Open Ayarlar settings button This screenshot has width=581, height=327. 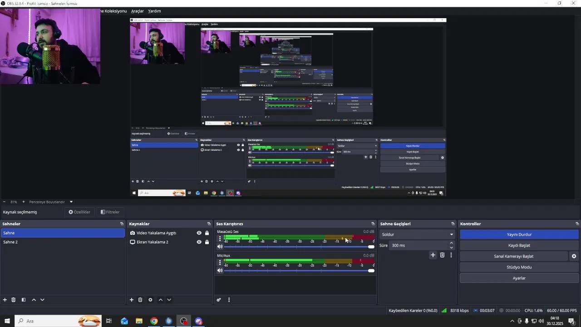click(519, 278)
